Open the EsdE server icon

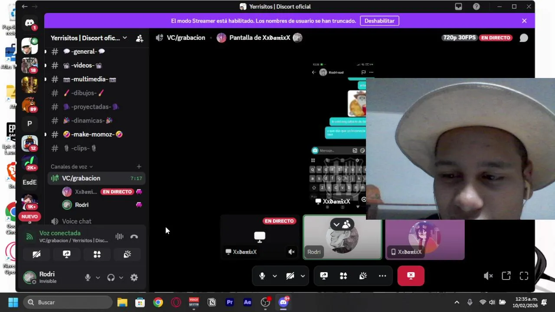(x=29, y=182)
